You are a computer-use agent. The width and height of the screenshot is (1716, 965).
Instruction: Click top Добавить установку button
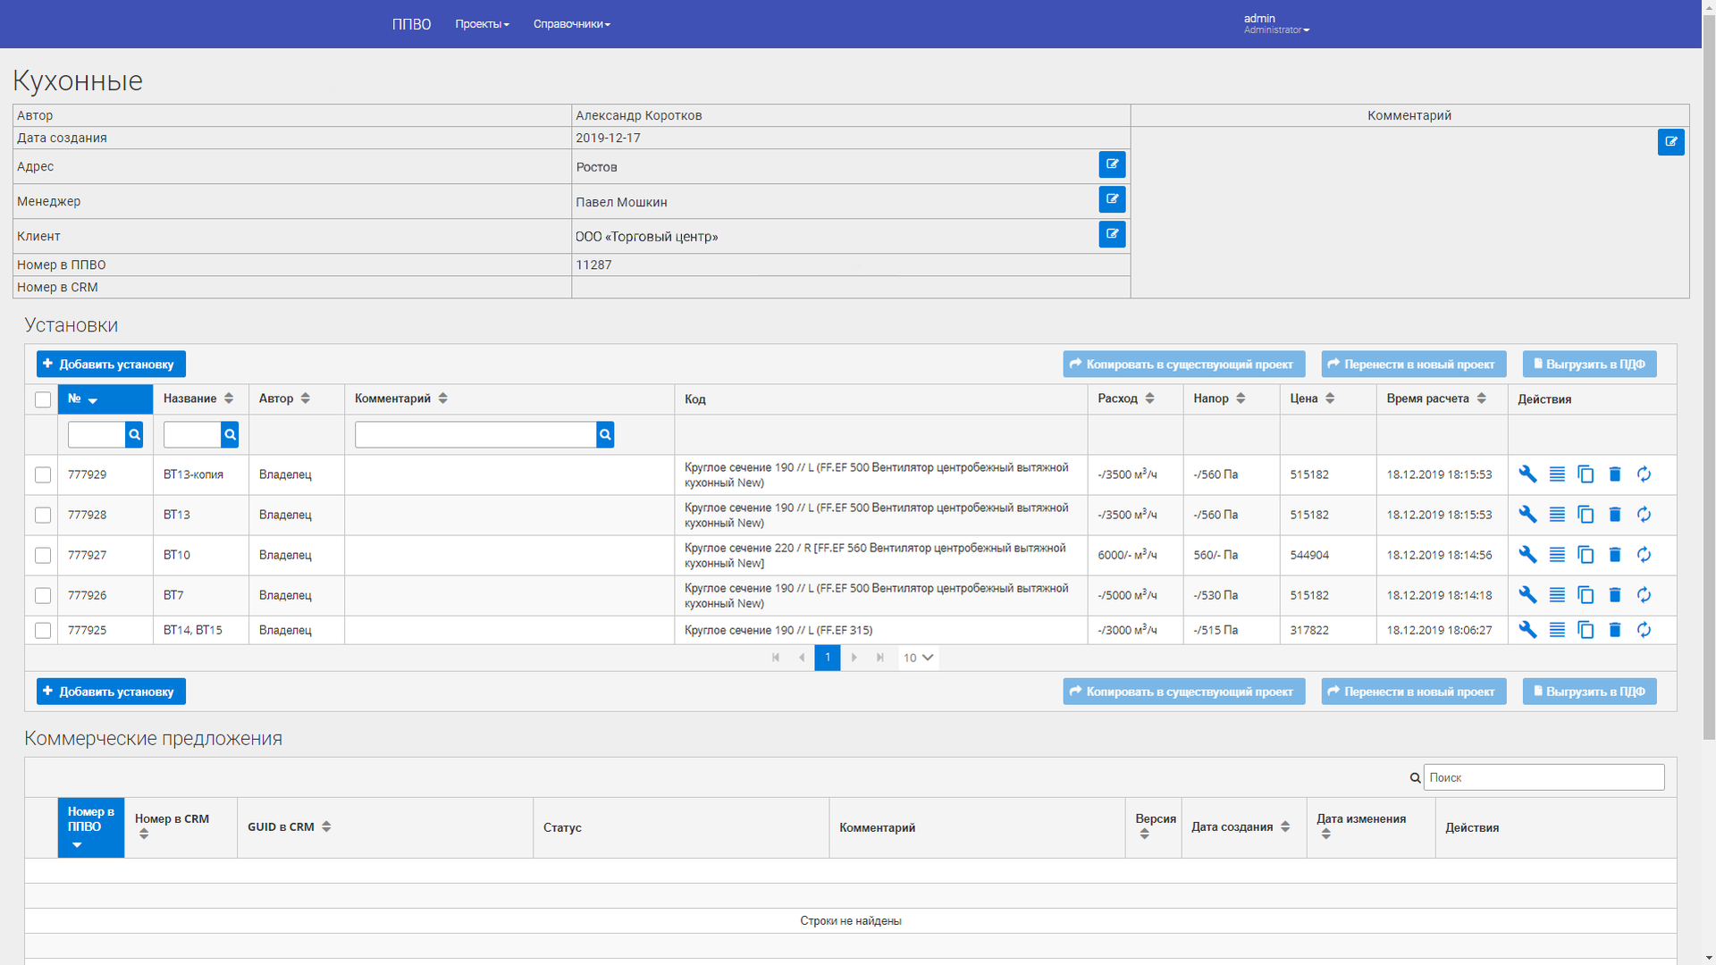pos(111,365)
